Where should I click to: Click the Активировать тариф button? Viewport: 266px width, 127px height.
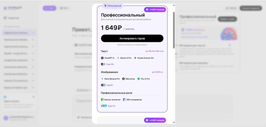tap(132, 38)
